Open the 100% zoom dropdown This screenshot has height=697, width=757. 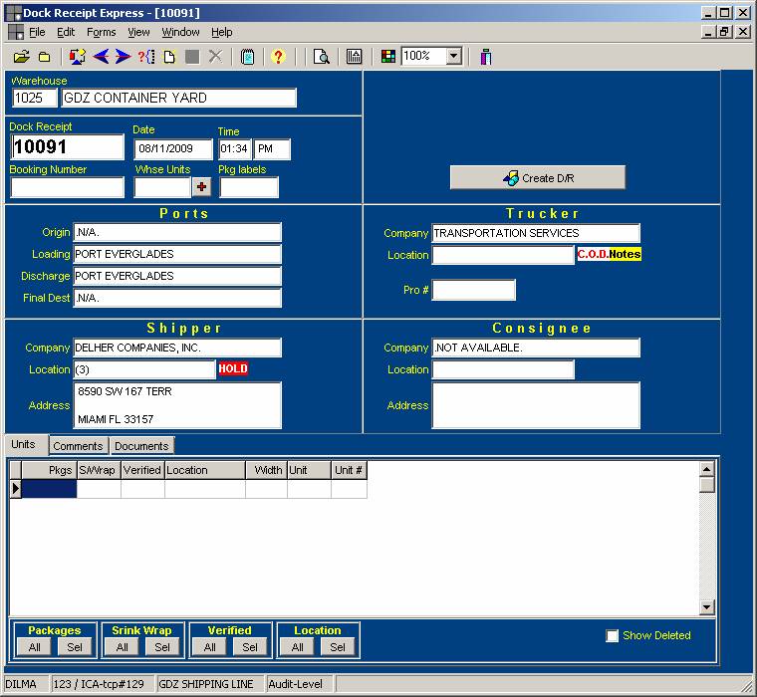453,57
